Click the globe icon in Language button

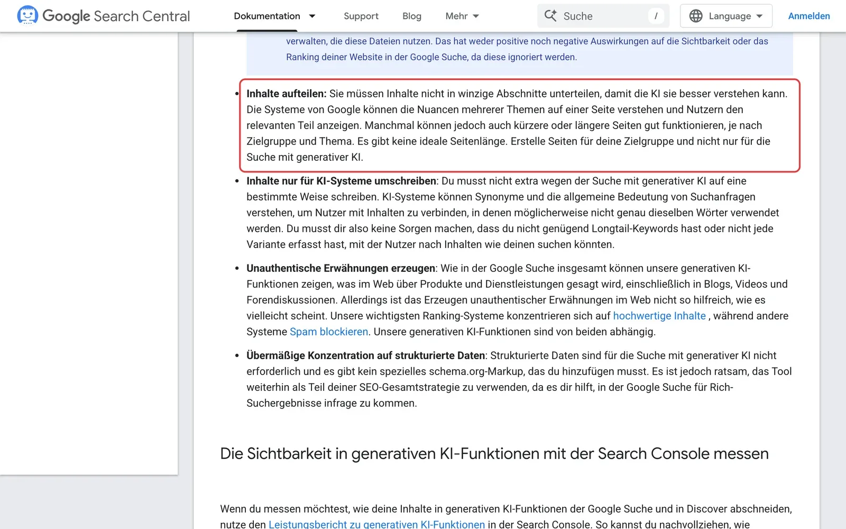pos(696,16)
